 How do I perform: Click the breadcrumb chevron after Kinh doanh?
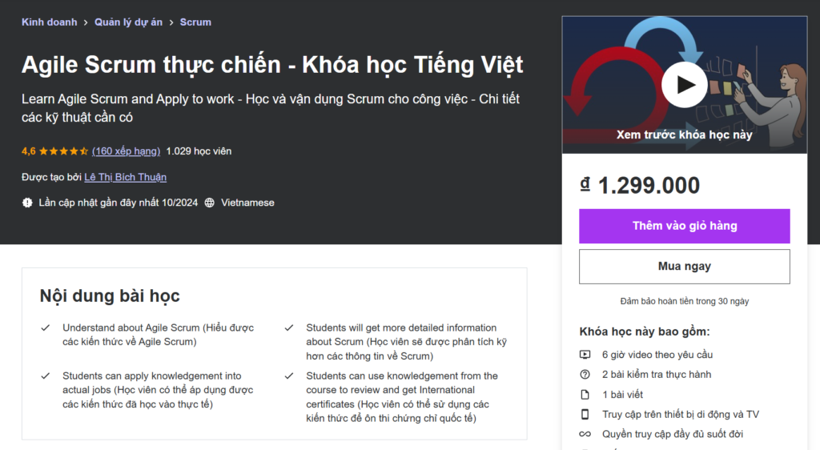[86, 22]
